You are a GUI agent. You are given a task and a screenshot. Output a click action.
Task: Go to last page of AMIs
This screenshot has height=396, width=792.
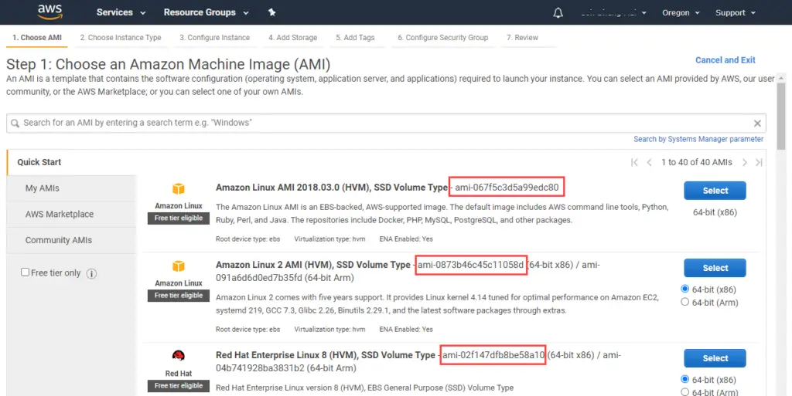coord(759,162)
